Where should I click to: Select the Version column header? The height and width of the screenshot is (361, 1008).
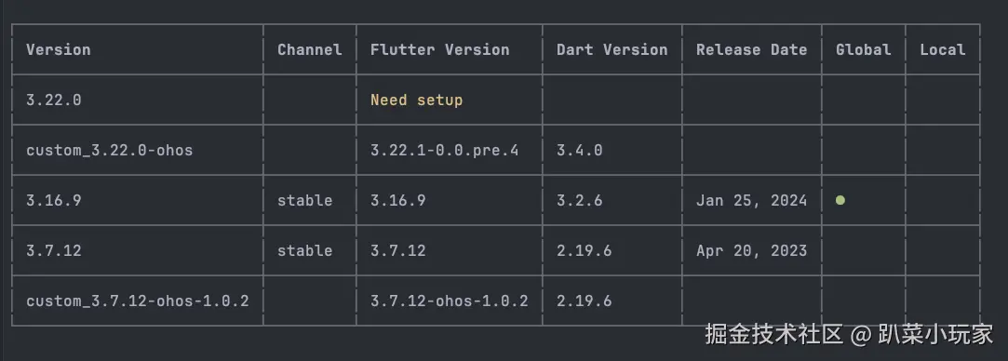click(59, 50)
